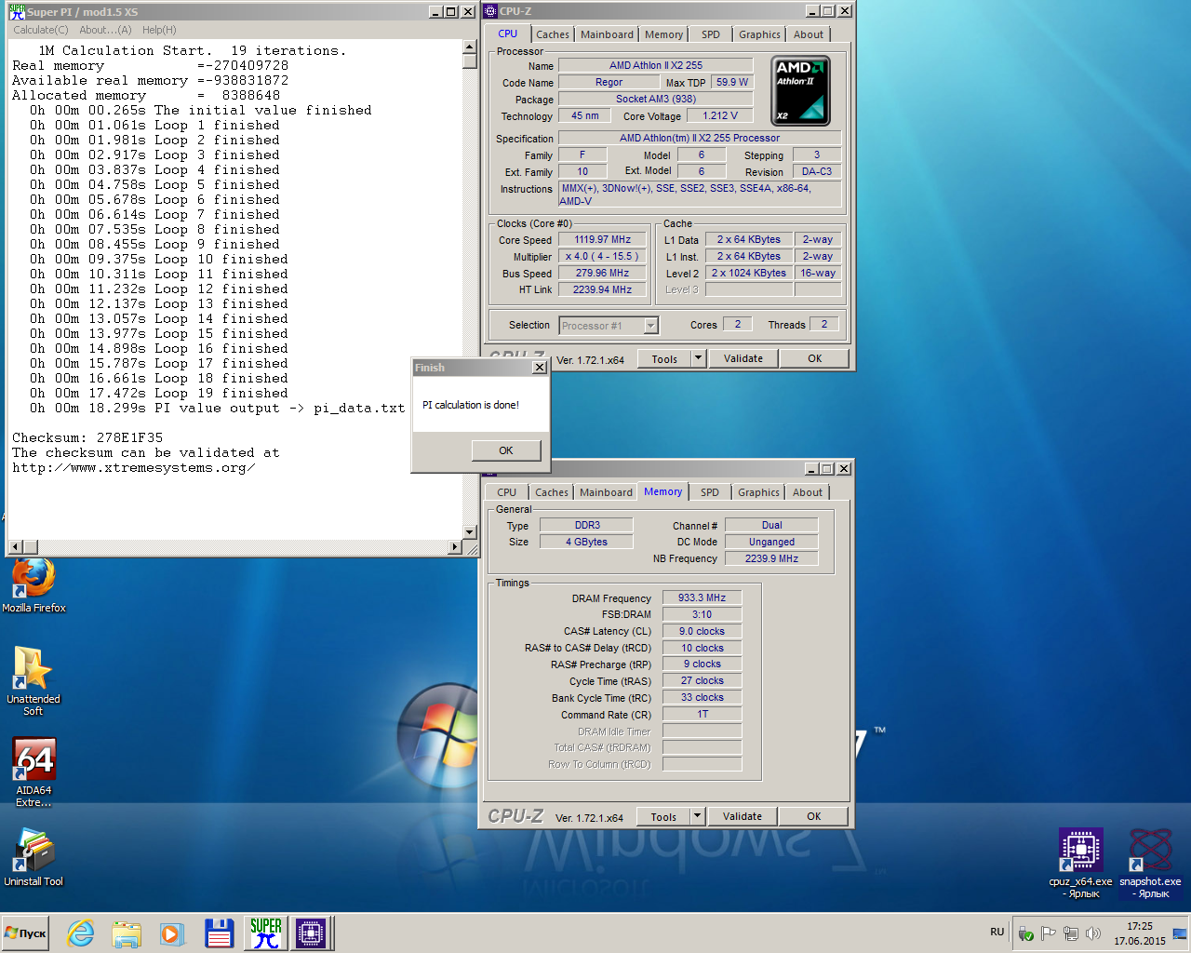The image size is (1191, 953).
Task: Click the Core Speed value 1119.97 MHz
Action: pyautogui.click(x=603, y=239)
